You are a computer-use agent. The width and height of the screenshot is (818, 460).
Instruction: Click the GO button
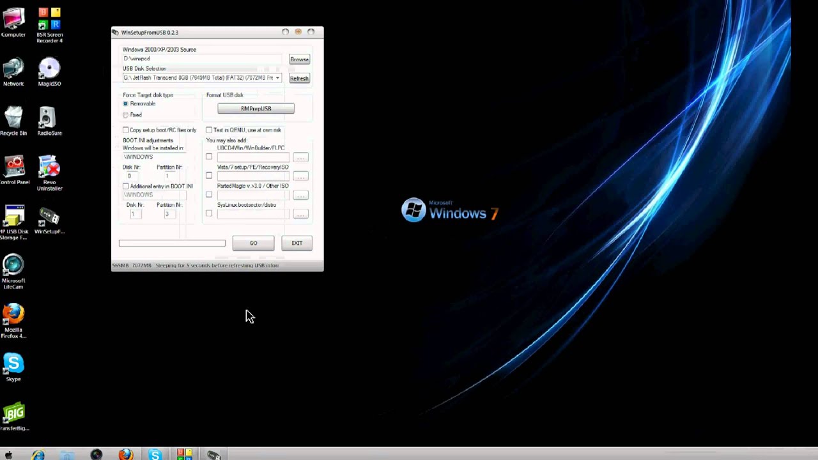tap(253, 243)
